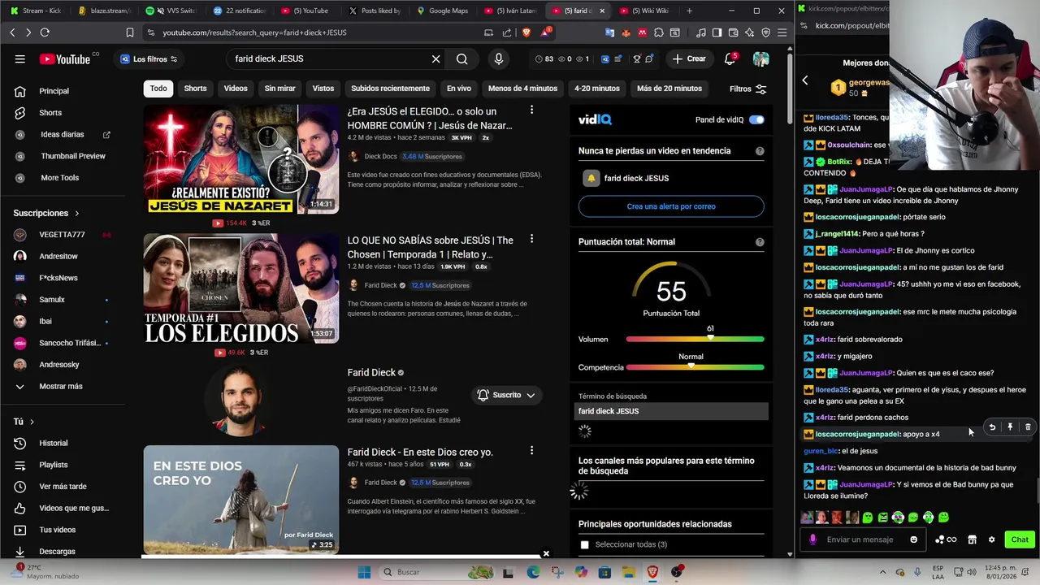This screenshot has width=1040, height=585.
Task: Open Jesús de Nazaret video thumbnail
Action: click(241, 159)
